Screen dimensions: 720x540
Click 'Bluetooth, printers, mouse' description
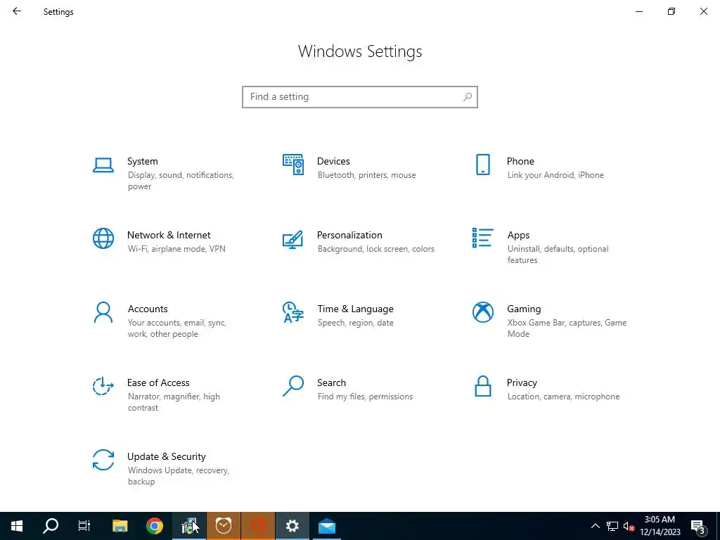click(x=366, y=175)
